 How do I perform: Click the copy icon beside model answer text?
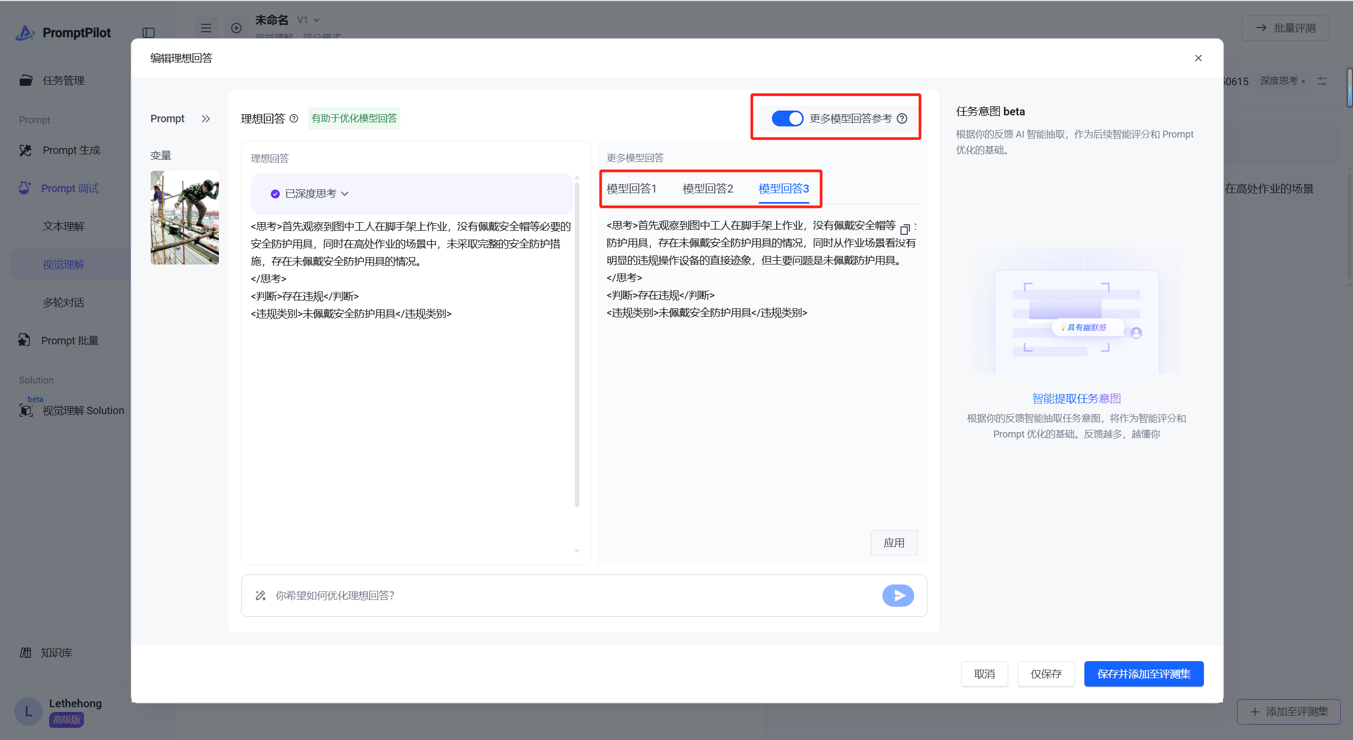click(x=904, y=230)
